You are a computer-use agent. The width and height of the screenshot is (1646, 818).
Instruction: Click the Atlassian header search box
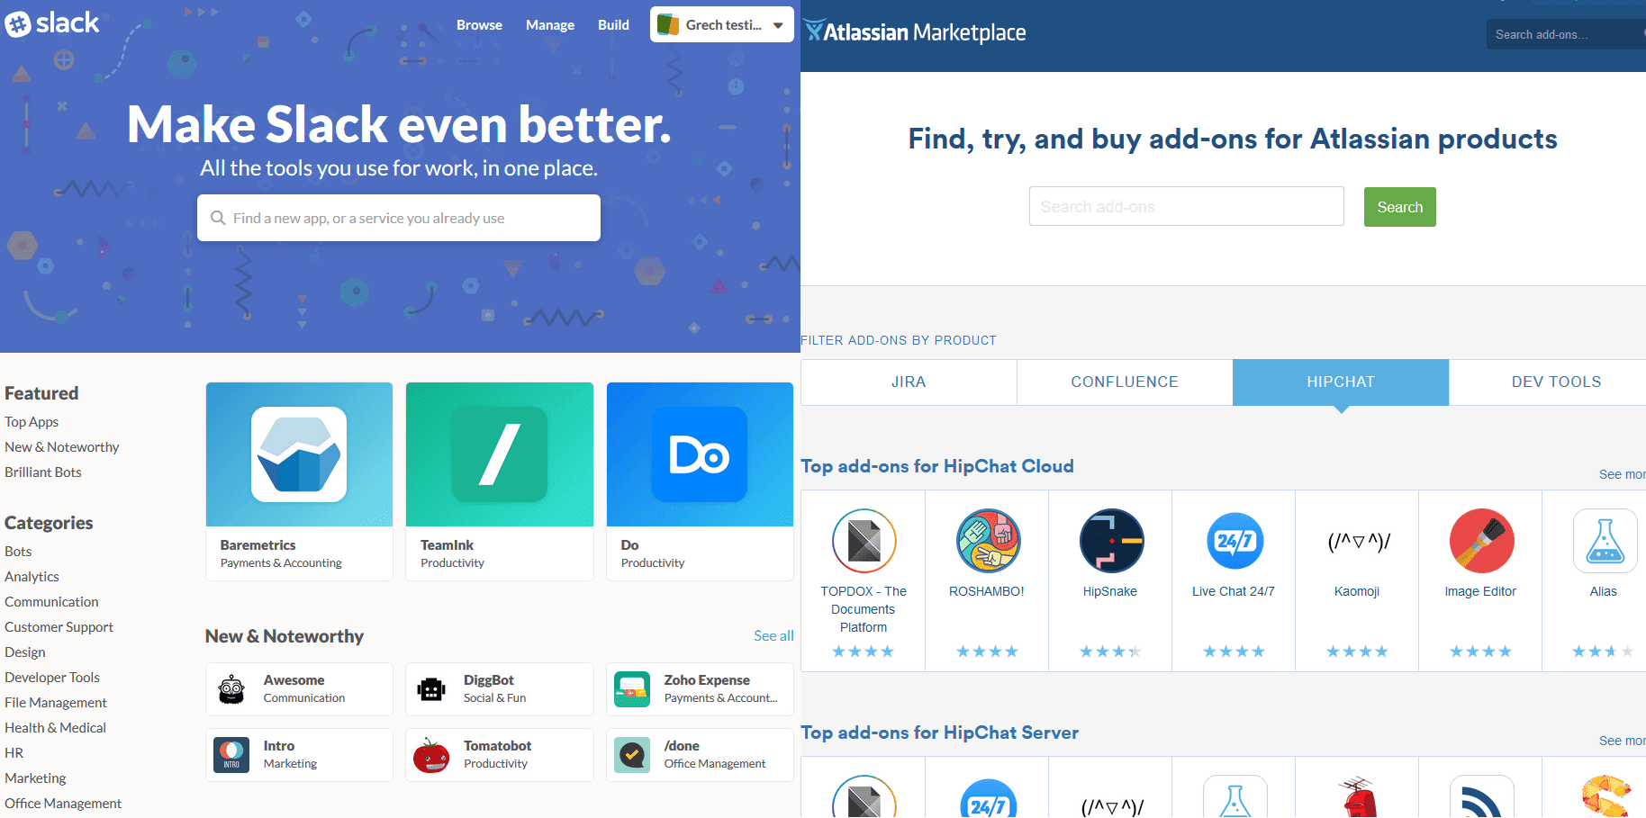[x=1566, y=34]
